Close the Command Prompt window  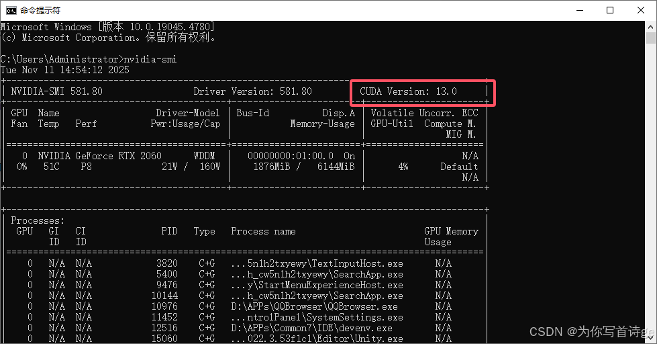(641, 10)
